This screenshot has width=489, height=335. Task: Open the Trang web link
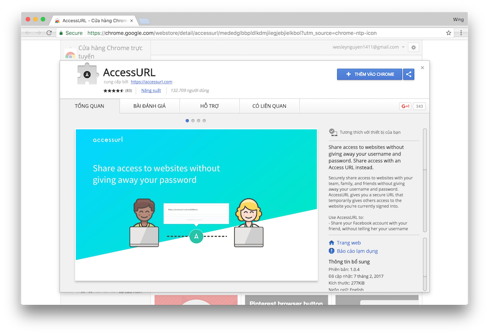pos(348,243)
